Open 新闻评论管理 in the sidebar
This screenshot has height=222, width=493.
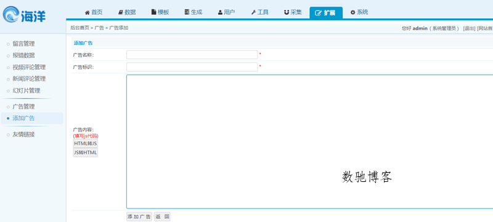(29, 79)
